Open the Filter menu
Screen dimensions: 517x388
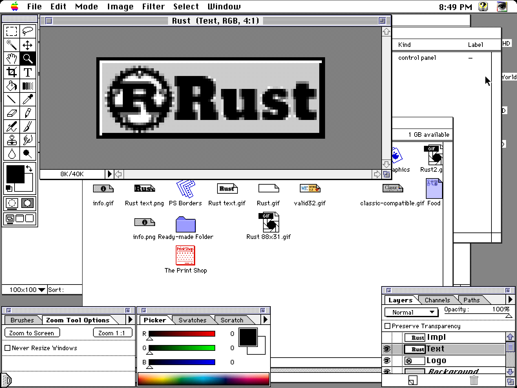[x=153, y=6]
